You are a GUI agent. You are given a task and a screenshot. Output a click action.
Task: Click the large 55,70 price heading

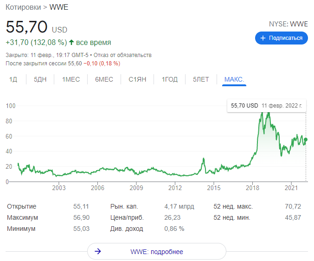(26, 26)
